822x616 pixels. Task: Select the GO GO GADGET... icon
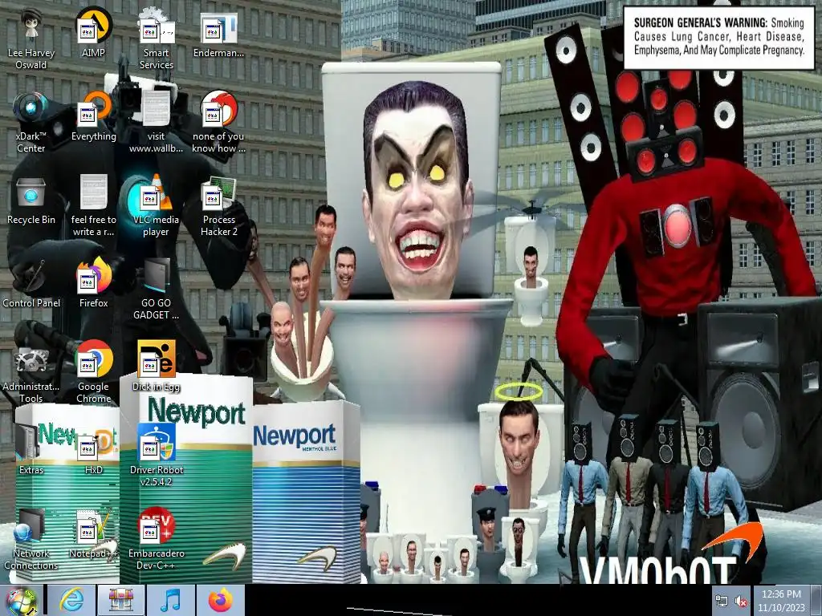pos(157,289)
